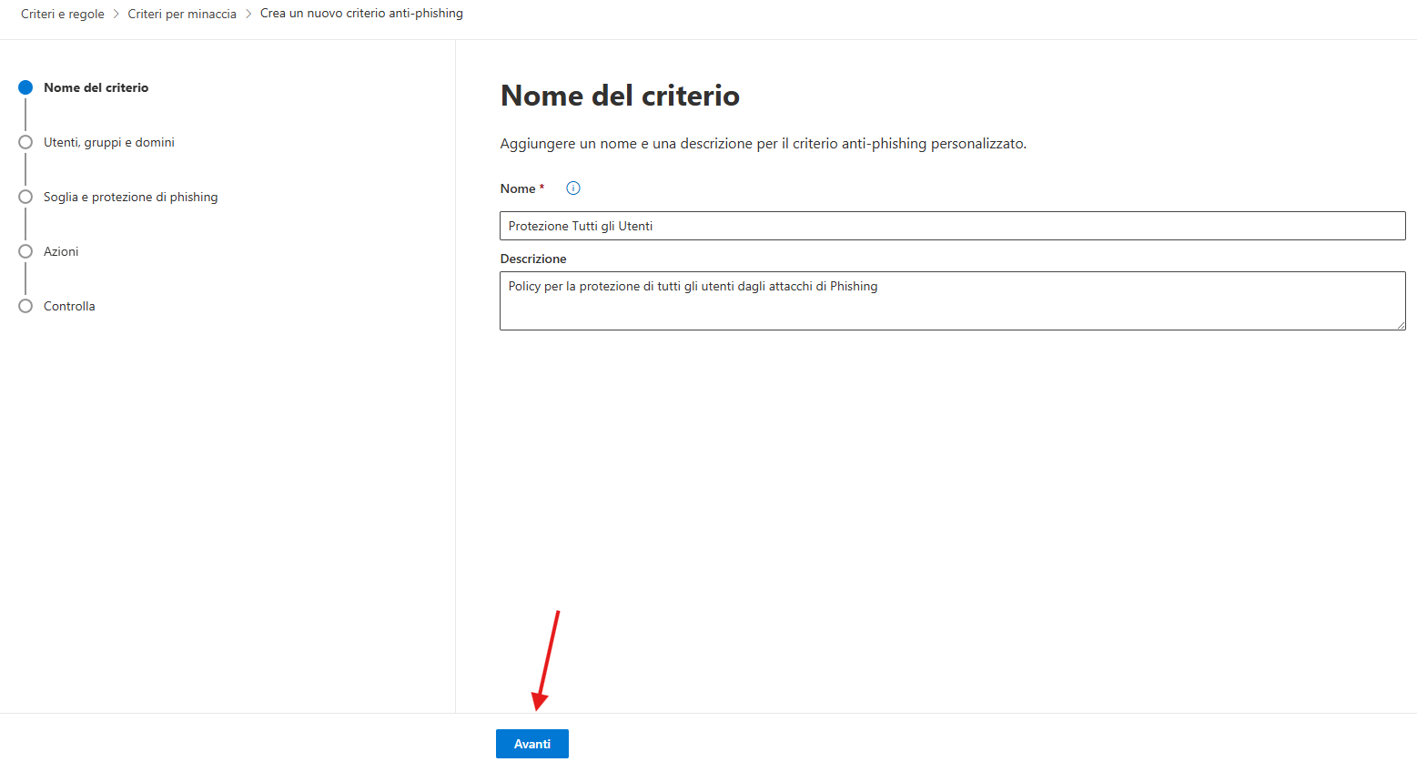Viewport: 1417px width, 762px height.
Task: Jump to Utenti, gruppi e domini step
Action: [x=109, y=142]
